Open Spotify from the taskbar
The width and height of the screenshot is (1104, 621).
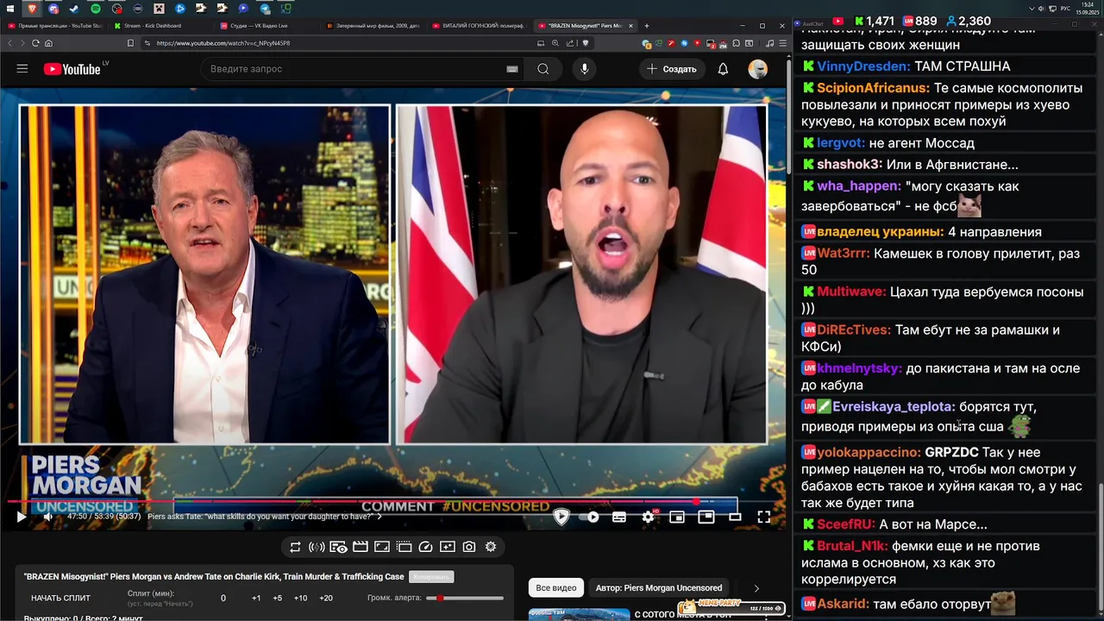tap(96, 9)
